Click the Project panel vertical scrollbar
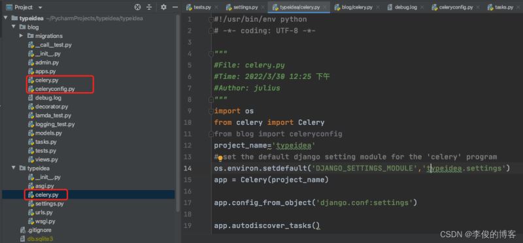The image size is (523, 243). (x=178, y=113)
